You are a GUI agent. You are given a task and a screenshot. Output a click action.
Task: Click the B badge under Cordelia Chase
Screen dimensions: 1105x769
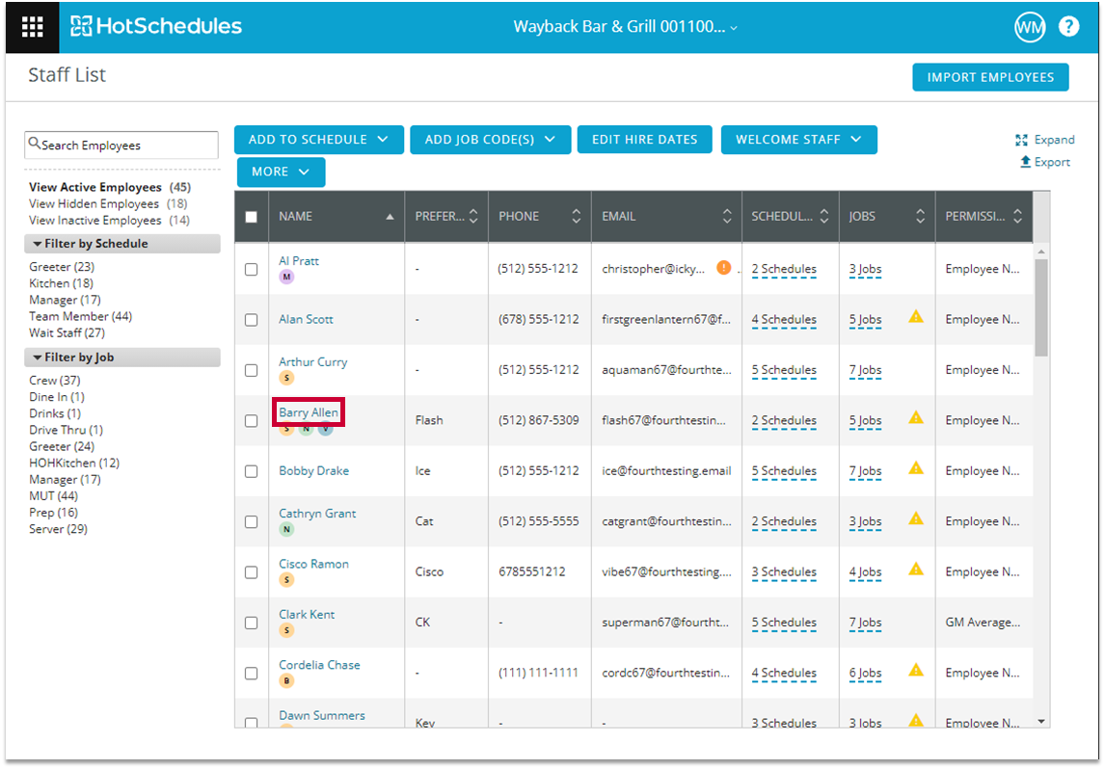point(286,681)
